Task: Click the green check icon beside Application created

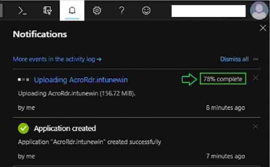Action: pos(23,128)
